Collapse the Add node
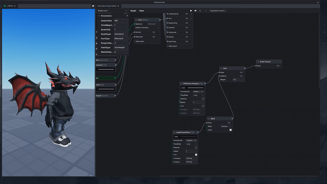Viewport: 327px width, 184px height. 222,68
